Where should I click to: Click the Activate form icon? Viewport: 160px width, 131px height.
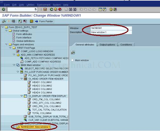point(9,21)
